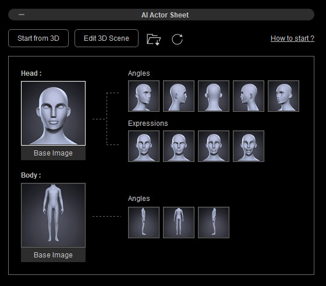Select the first body side angle thumbnail

[x=144, y=223]
